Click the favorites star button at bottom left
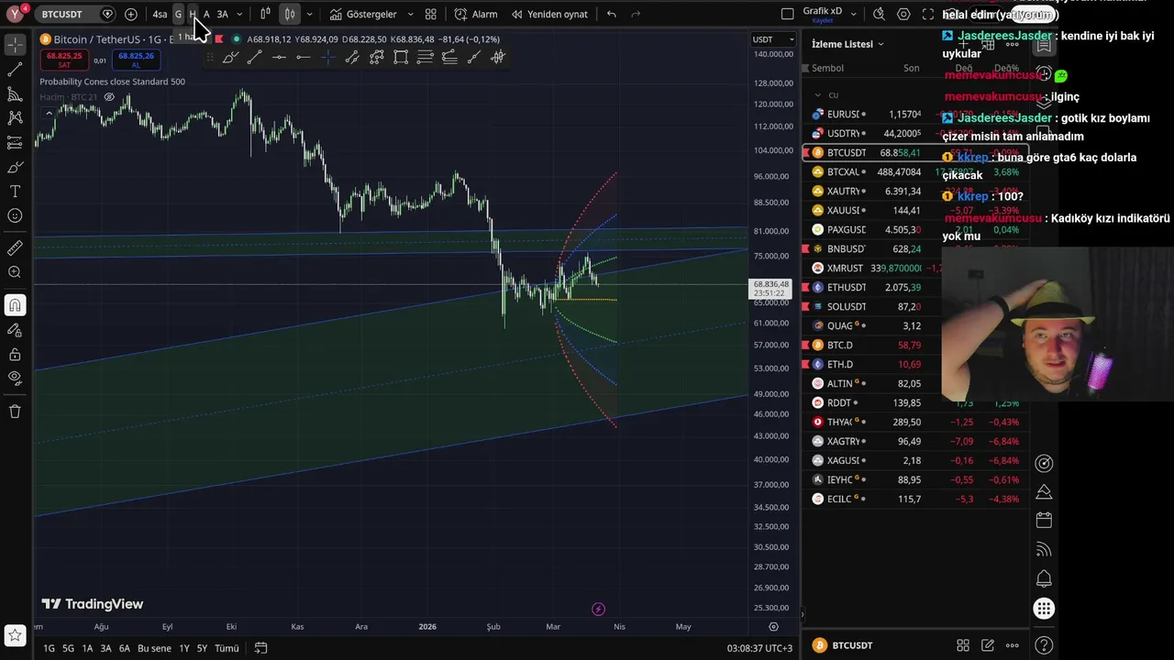The width and height of the screenshot is (1174, 660). pyautogui.click(x=15, y=634)
